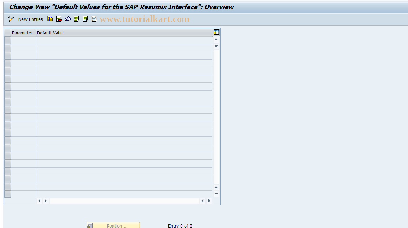Click the first row's Default Value input cell
Image resolution: width=408 pixels, height=228 pixels.
point(124,40)
